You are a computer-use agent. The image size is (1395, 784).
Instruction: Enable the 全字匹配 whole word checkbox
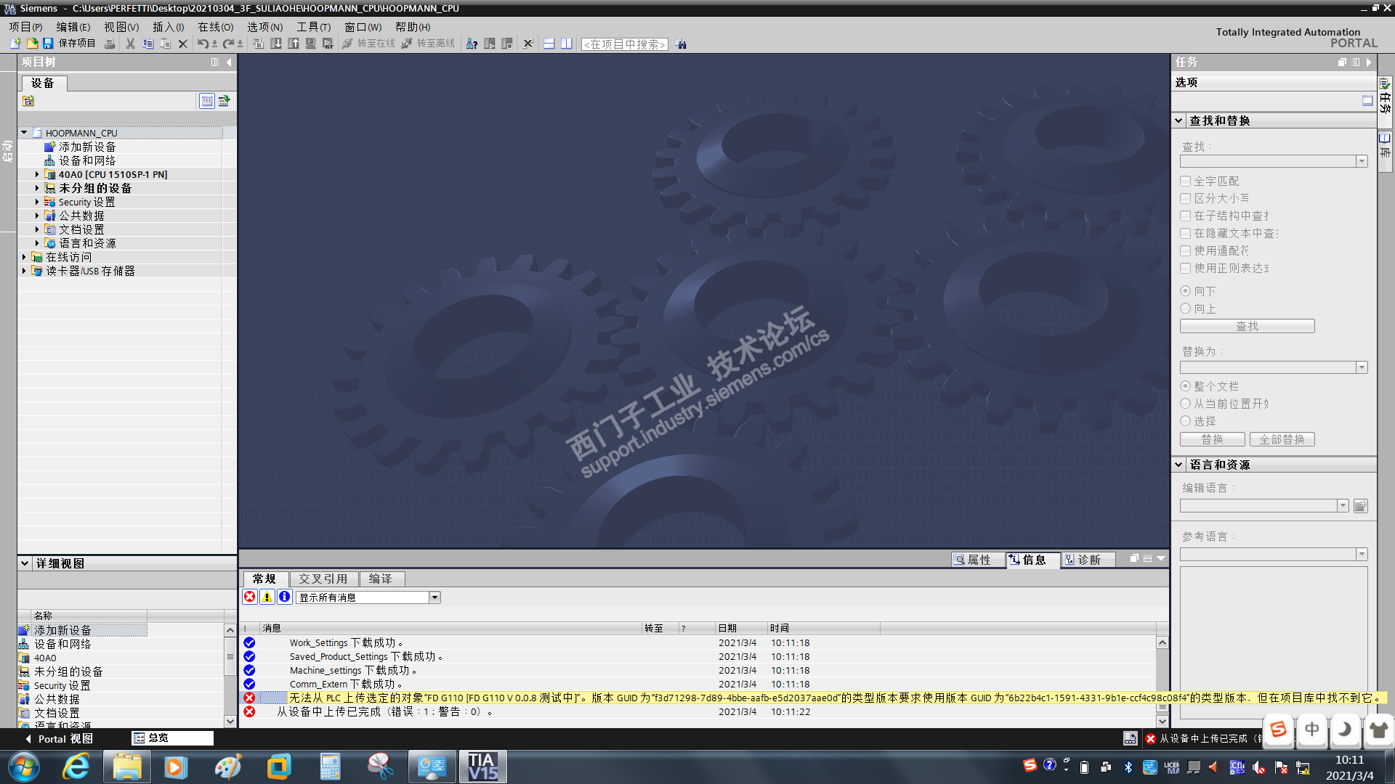point(1186,181)
